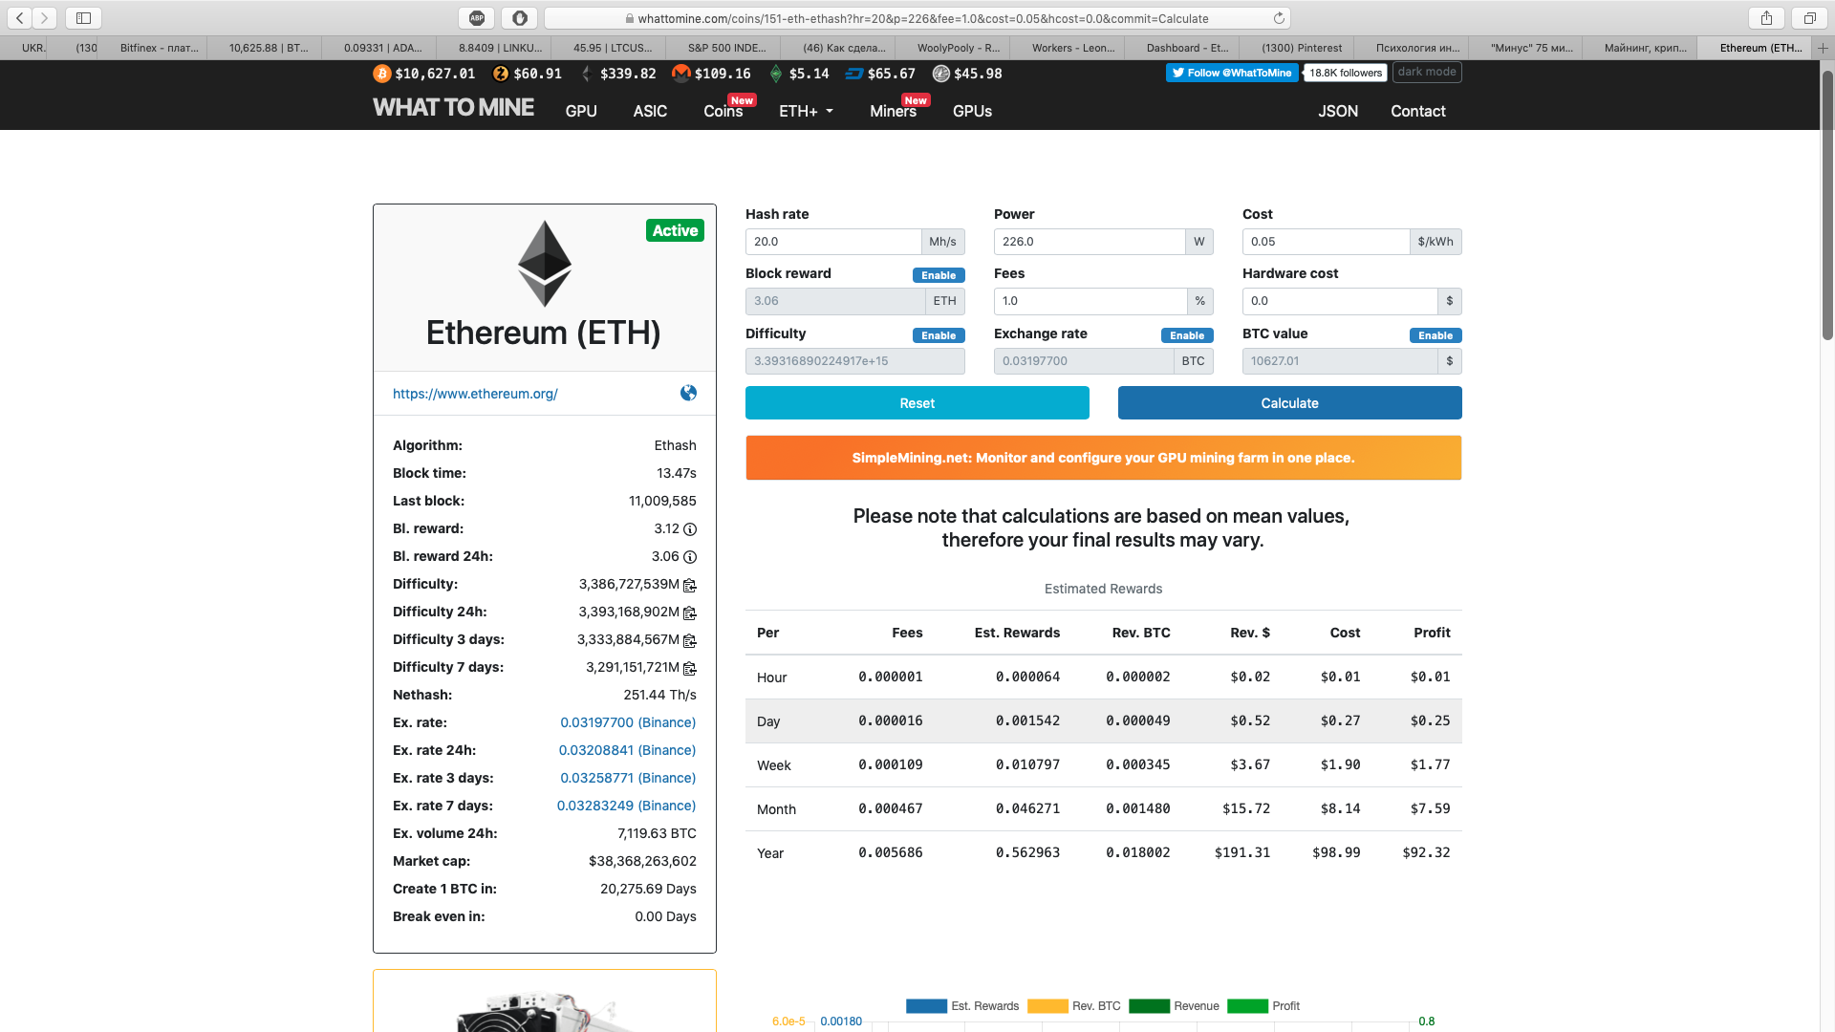Copy the Difficulty 3 days value

click(x=690, y=640)
